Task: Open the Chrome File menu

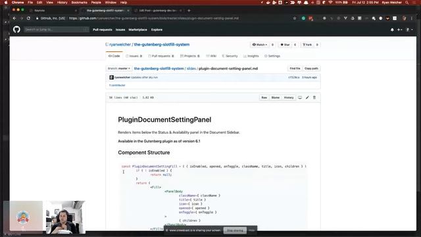Action: click(30, 3)
